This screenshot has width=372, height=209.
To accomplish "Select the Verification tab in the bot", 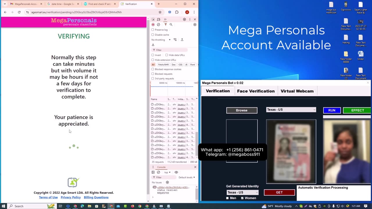I will point(218,91).
